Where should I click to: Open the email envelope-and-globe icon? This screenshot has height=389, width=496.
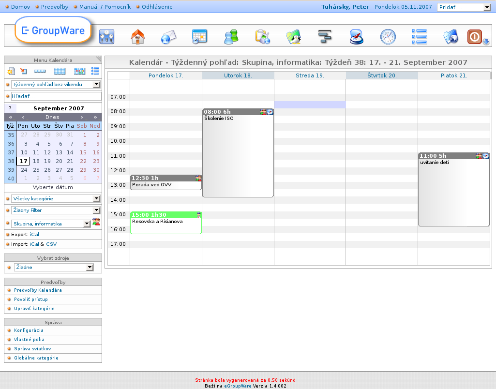point(168,37)
